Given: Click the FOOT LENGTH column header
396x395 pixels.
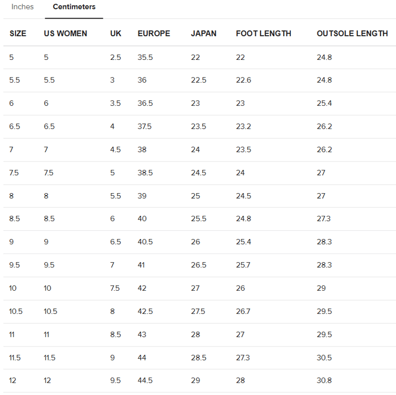Looking at the screenshot, I should [x=263, y=34].
